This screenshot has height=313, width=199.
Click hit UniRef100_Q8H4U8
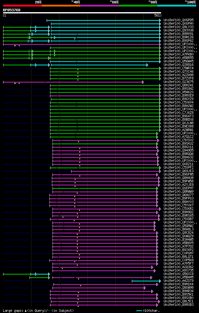click(x=178, y=178)
